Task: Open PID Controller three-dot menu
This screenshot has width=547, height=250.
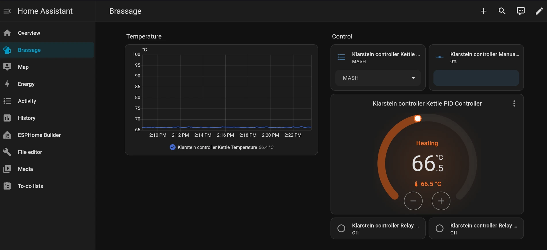Action: [514, 103]
